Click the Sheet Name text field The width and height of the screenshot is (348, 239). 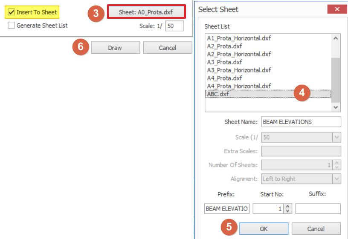(x=301, y=122)
